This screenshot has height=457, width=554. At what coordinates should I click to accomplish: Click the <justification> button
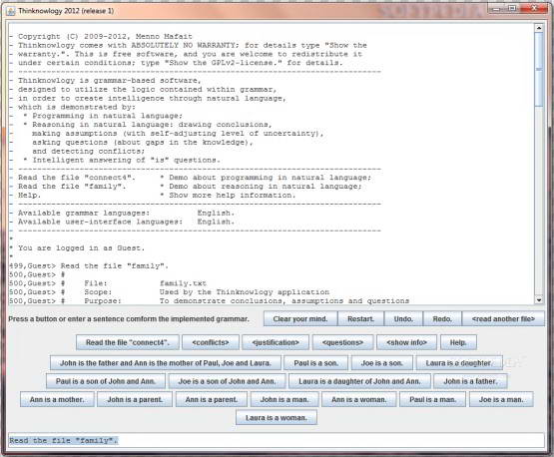[x=276, y=342]
